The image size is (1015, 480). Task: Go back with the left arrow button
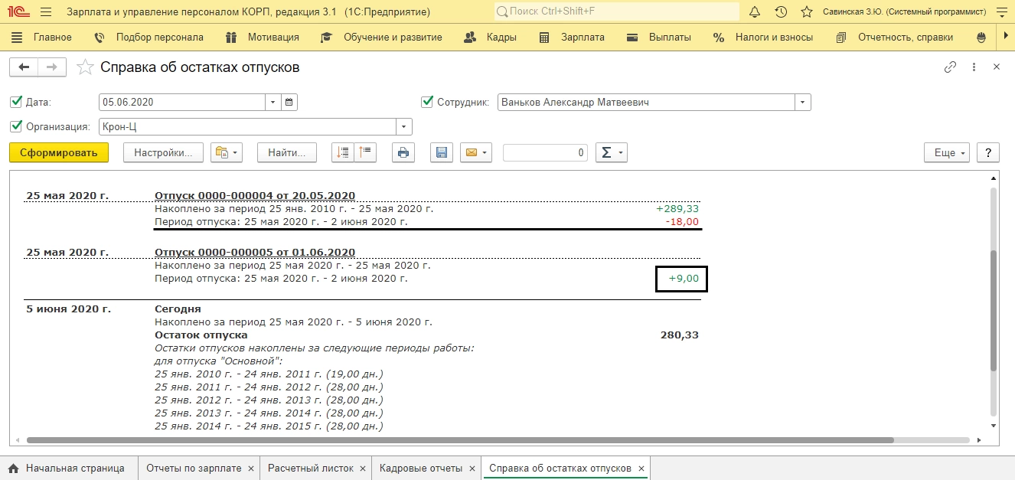(24, 67)
